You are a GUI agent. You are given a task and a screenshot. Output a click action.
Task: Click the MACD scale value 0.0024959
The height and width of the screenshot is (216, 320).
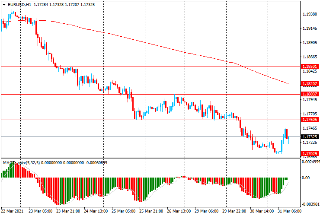311,162
